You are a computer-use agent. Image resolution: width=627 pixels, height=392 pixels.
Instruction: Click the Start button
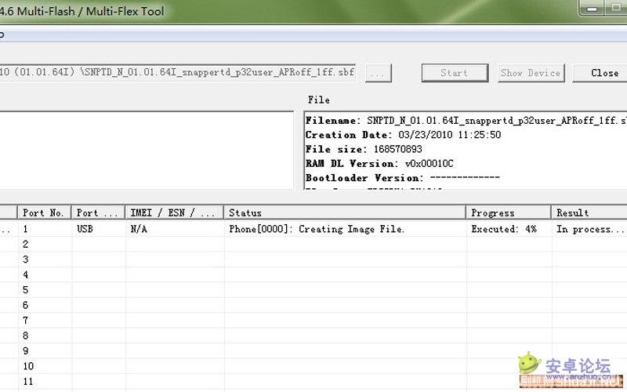455,73
